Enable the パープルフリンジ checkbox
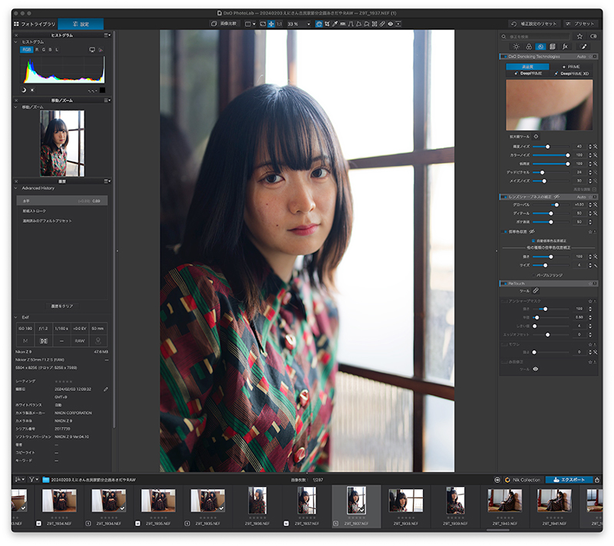The width and height of the screenshot is (614, 546). pyautogui.click(x=533, y=276)
